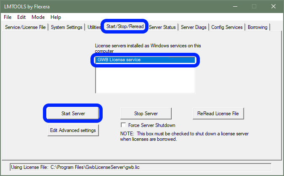Open the Mode menu
284x176 pixels.
tap(38, 17)
